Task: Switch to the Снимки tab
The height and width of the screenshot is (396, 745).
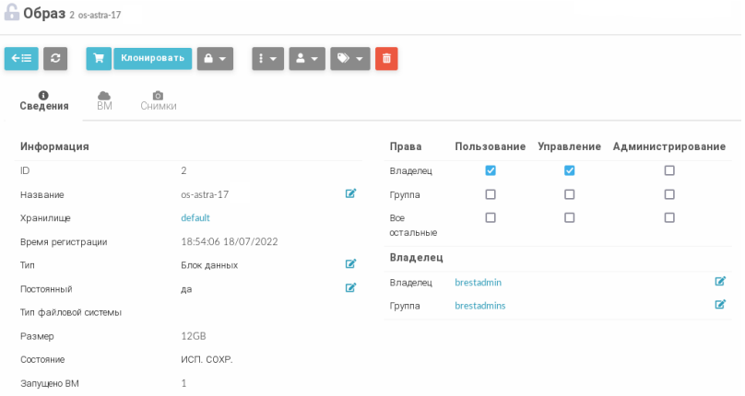Action: click(159, 101)
